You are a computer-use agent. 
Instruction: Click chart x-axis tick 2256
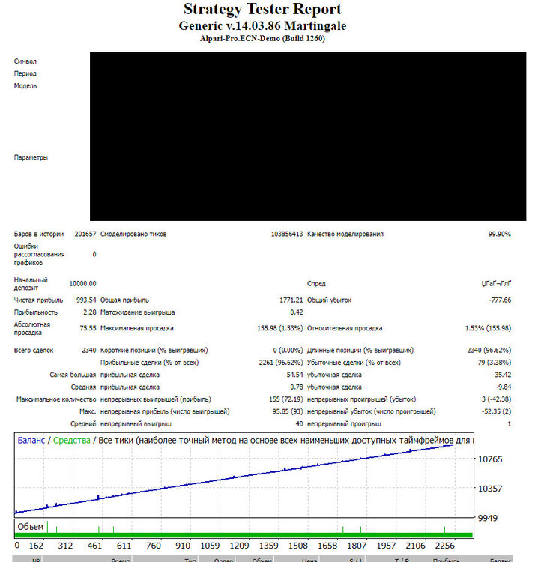pos(444,546)
